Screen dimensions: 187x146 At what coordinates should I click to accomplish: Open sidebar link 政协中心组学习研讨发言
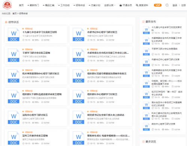coord(163,124)
